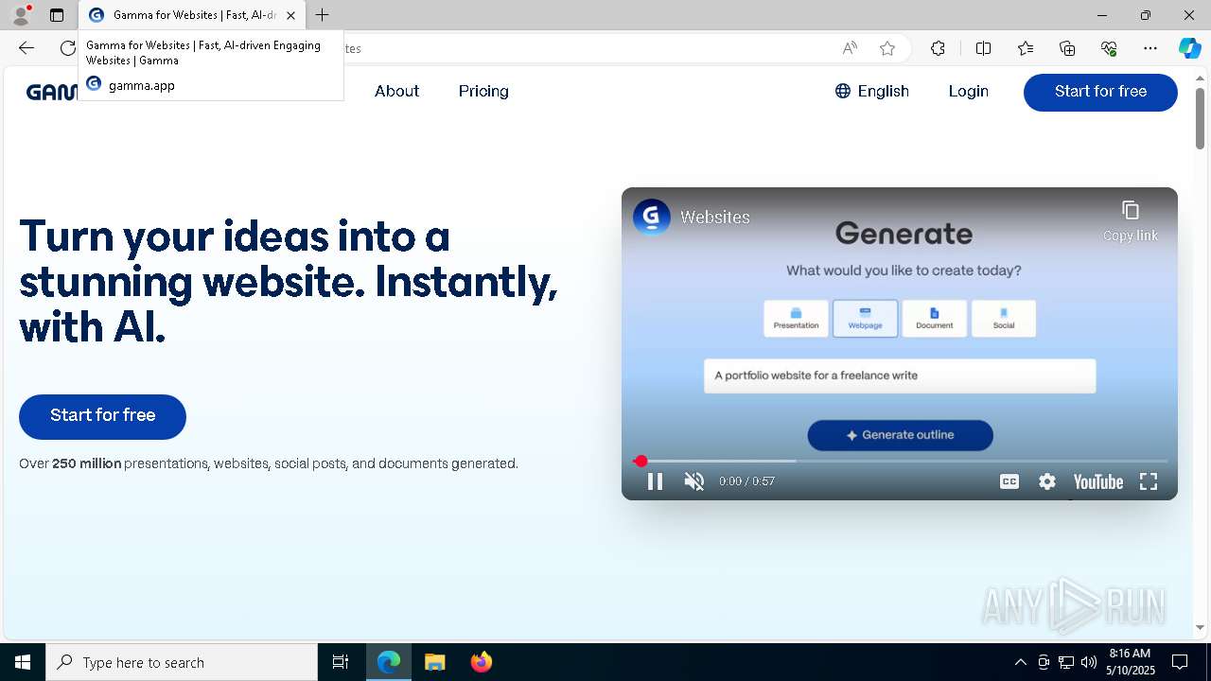The image size is (1211, 681).
Task: Select Webpage option in video
Action: [x=865, y=319]
